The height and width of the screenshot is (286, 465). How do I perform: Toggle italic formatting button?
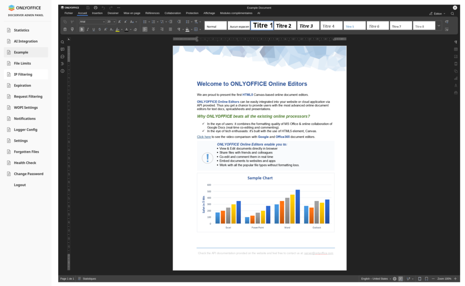pos(88,30)
